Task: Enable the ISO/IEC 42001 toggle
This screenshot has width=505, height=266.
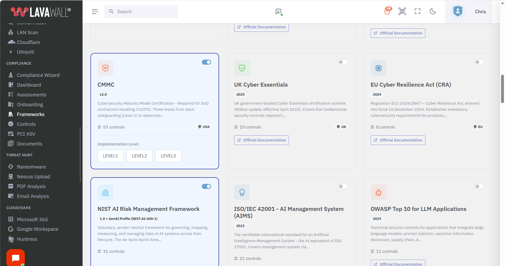Action: tap(343, 186)
